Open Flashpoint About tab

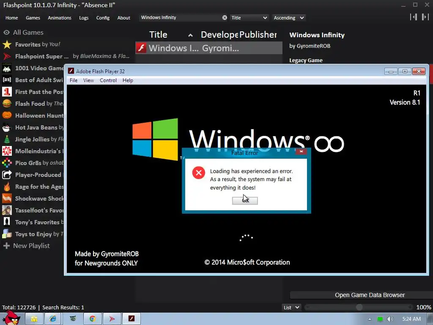pyautogui.click(x=124, y=18)
